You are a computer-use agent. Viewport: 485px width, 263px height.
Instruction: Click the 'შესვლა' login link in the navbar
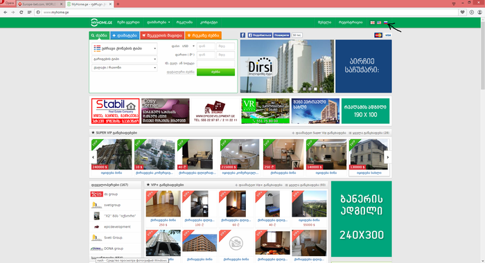(x=324, y=23)
